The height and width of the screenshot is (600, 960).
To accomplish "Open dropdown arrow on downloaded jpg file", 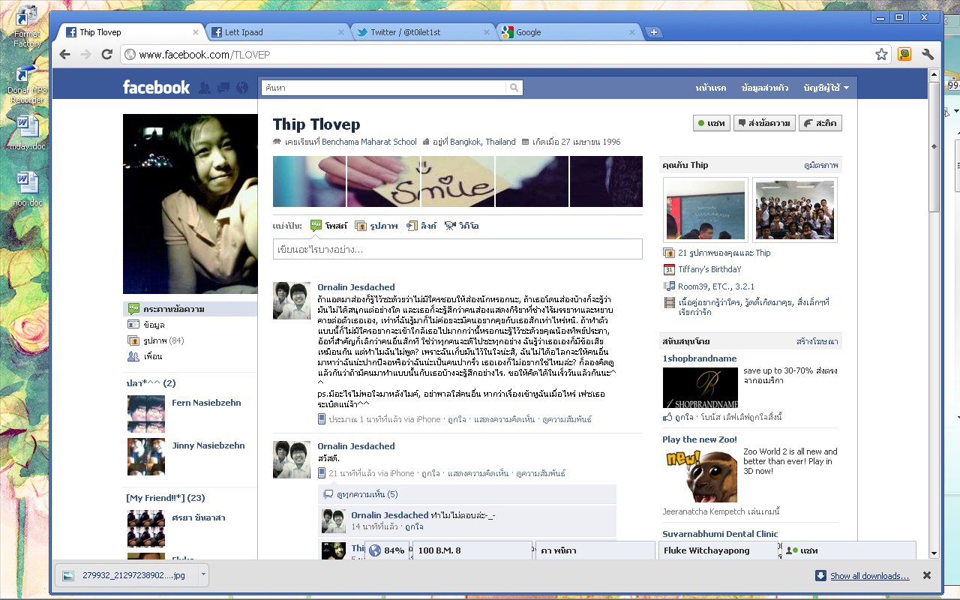I will tap(202, 575).
